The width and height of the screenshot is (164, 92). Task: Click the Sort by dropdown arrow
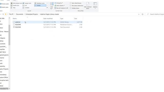point(52,8)
